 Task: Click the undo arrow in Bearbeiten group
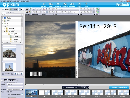coord(34,9)
